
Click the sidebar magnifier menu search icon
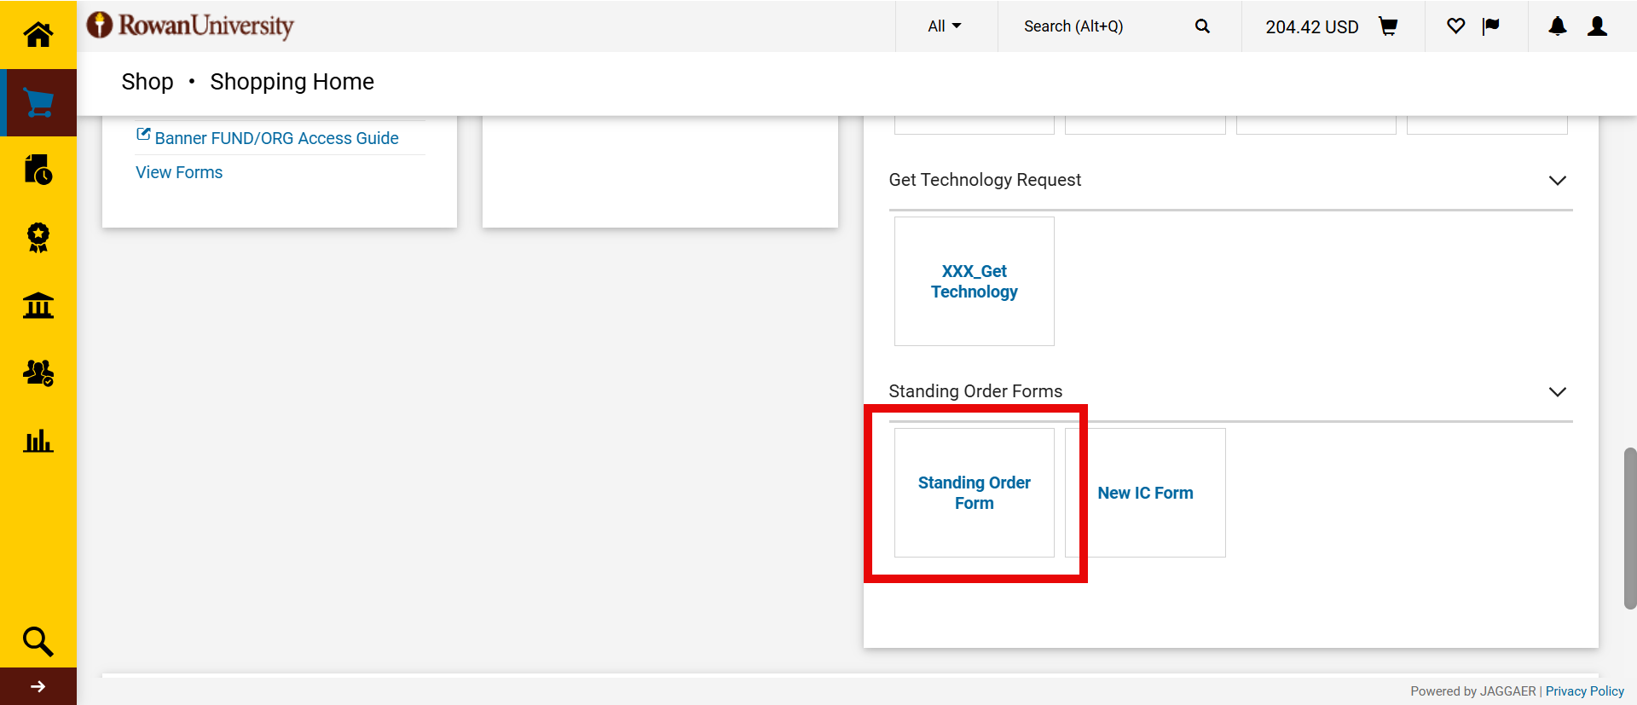pos(38,641)
